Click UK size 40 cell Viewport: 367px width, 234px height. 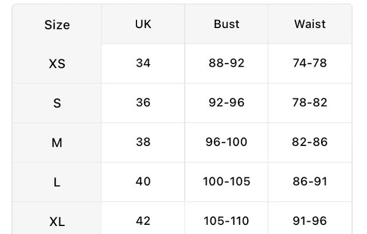click(143, 181)
